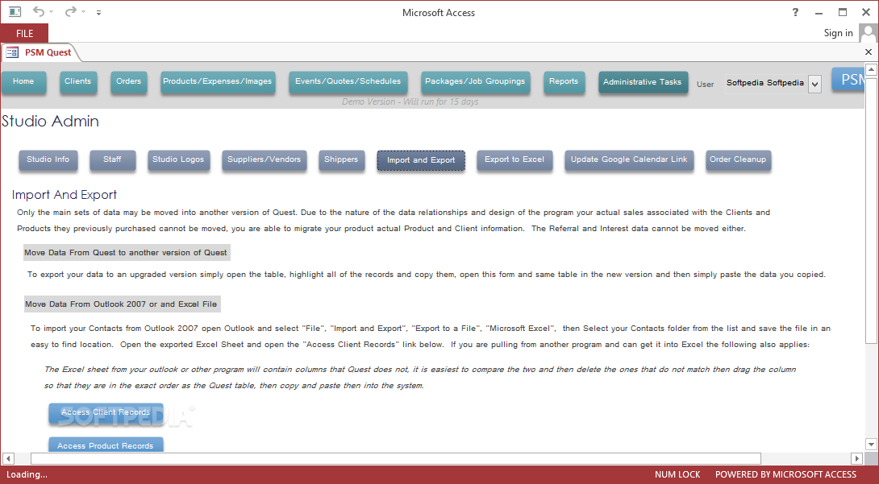Click the Help question mark icon
This screenshot has height=484, width=879.
(x=795, y=12)
